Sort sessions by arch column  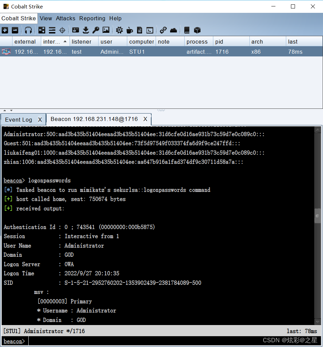(x=268, y=42)
